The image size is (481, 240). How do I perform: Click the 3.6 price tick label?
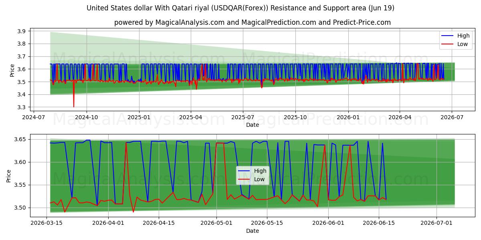[22, 69]
